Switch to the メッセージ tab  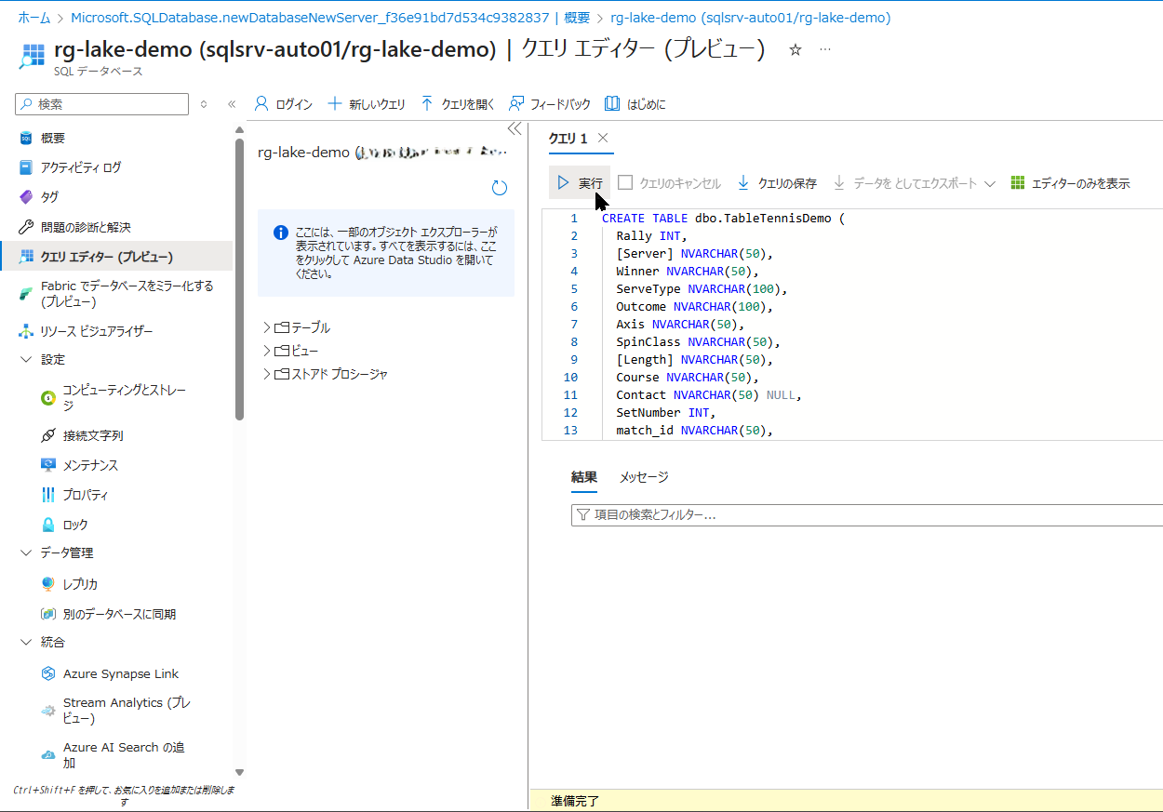(x=644, y=477)
